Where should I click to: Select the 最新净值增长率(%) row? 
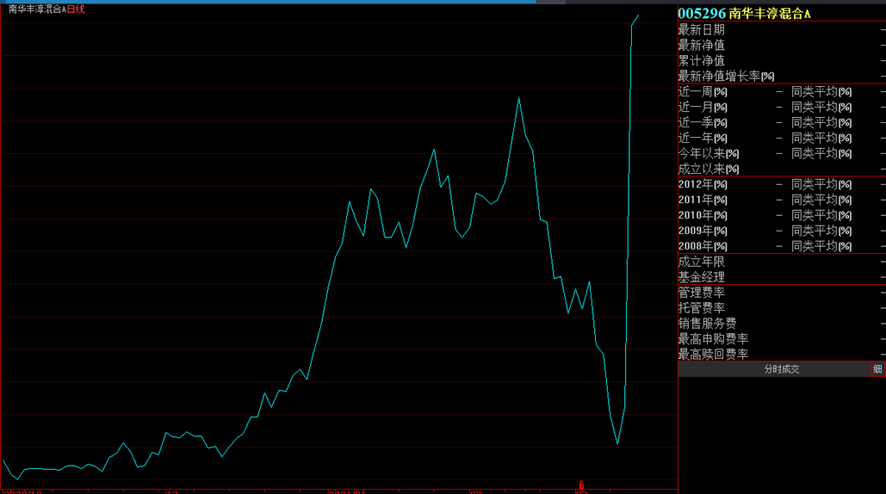782,77
